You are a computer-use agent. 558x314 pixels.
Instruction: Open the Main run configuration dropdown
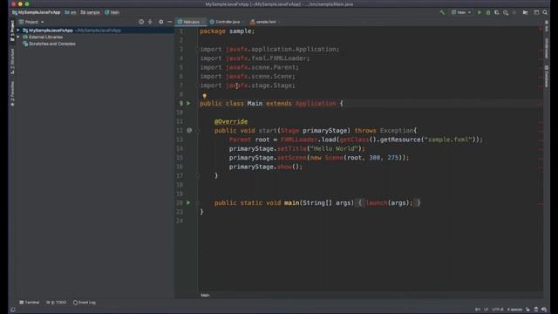pos(461,12)
